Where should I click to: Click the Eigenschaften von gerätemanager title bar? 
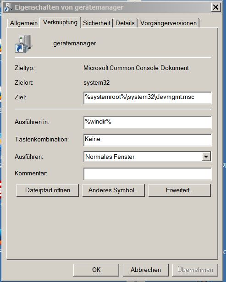[x=108, y=7]
